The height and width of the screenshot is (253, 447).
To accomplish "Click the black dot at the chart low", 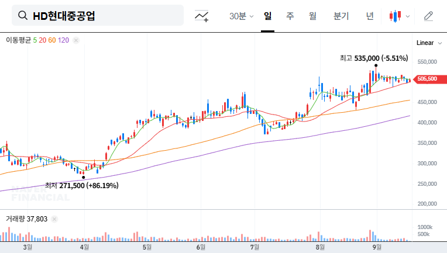I will point(83,177).
